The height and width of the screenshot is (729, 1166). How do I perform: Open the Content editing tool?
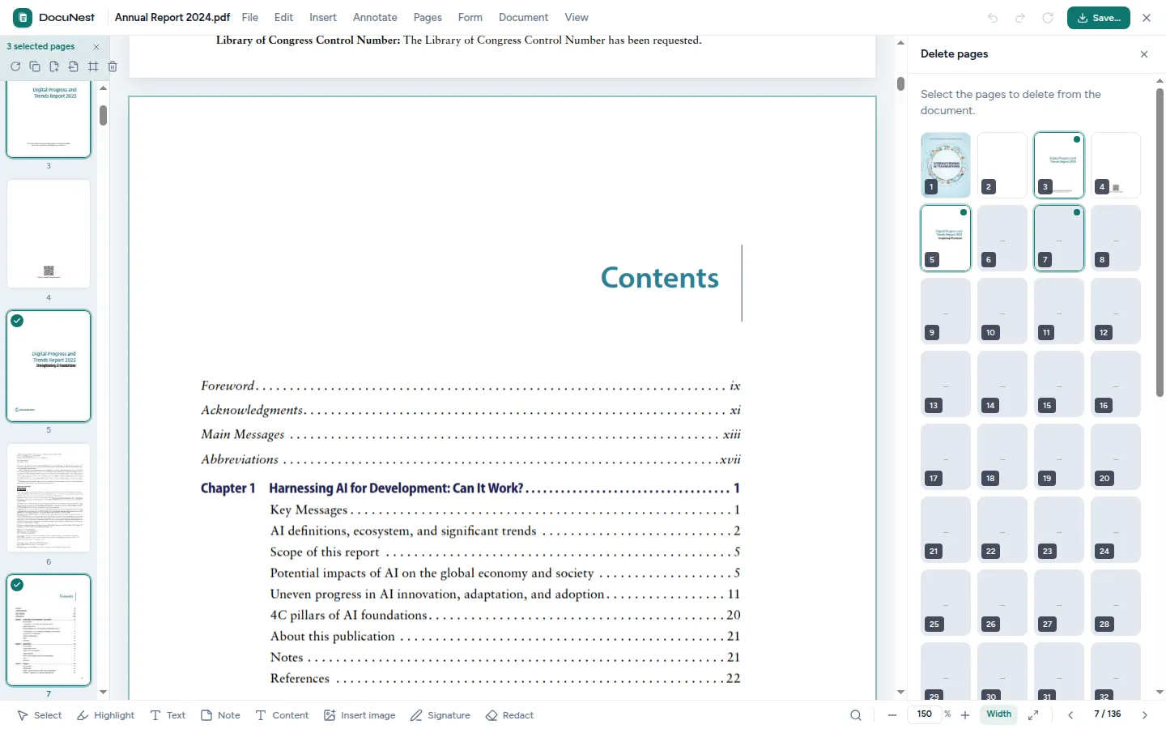click(282, 715)
